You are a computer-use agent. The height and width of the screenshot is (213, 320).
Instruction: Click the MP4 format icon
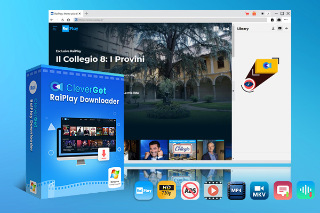click(x=236, y=191)
